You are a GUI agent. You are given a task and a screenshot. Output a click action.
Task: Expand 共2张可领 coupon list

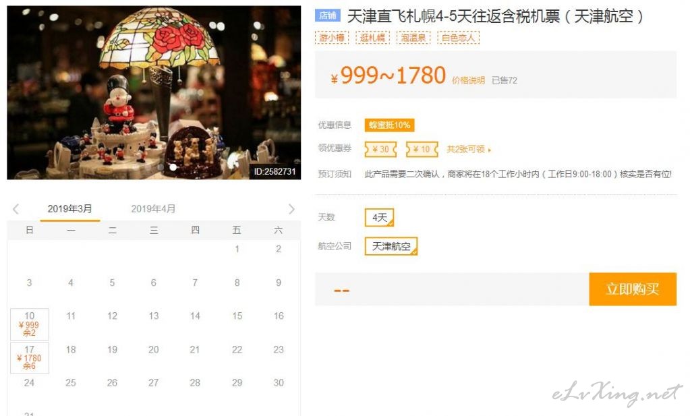(x=469, y=149)
